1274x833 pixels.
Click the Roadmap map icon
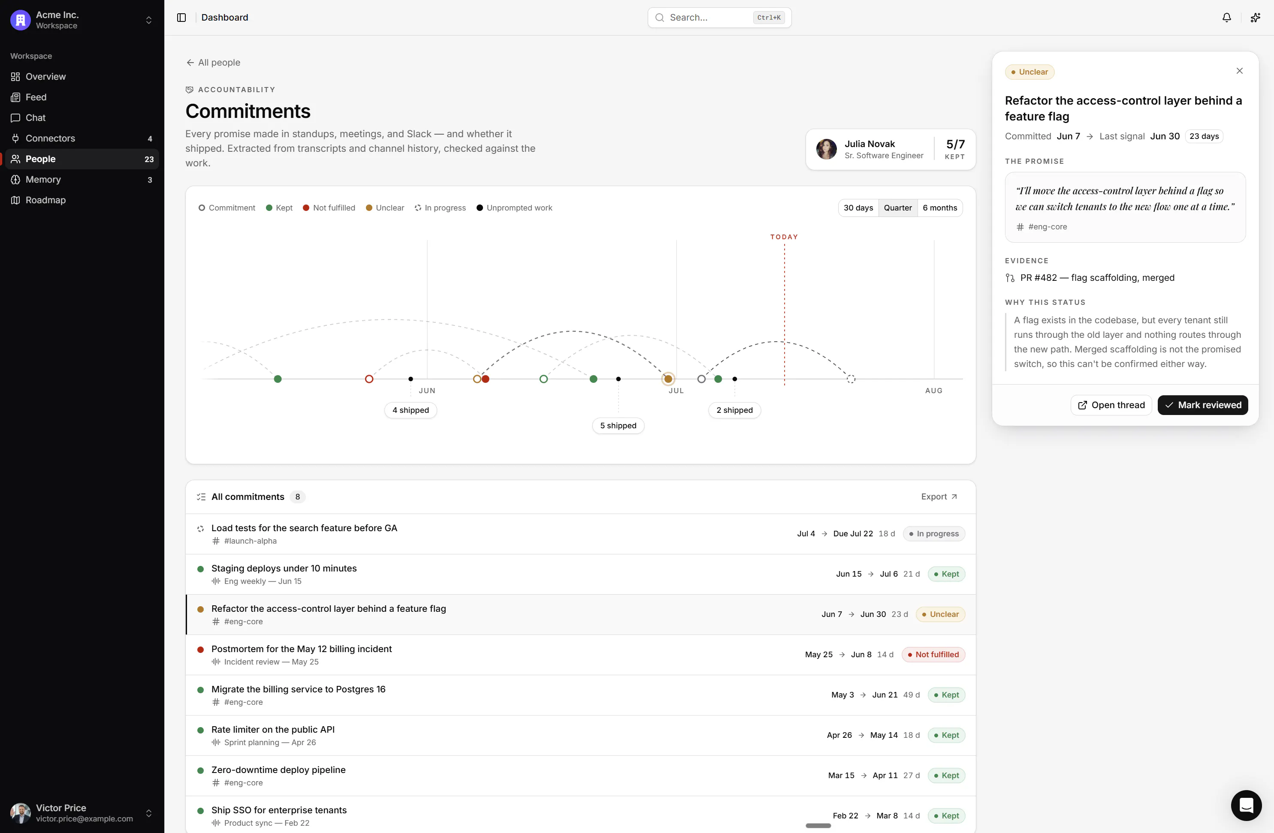(15, 200)
